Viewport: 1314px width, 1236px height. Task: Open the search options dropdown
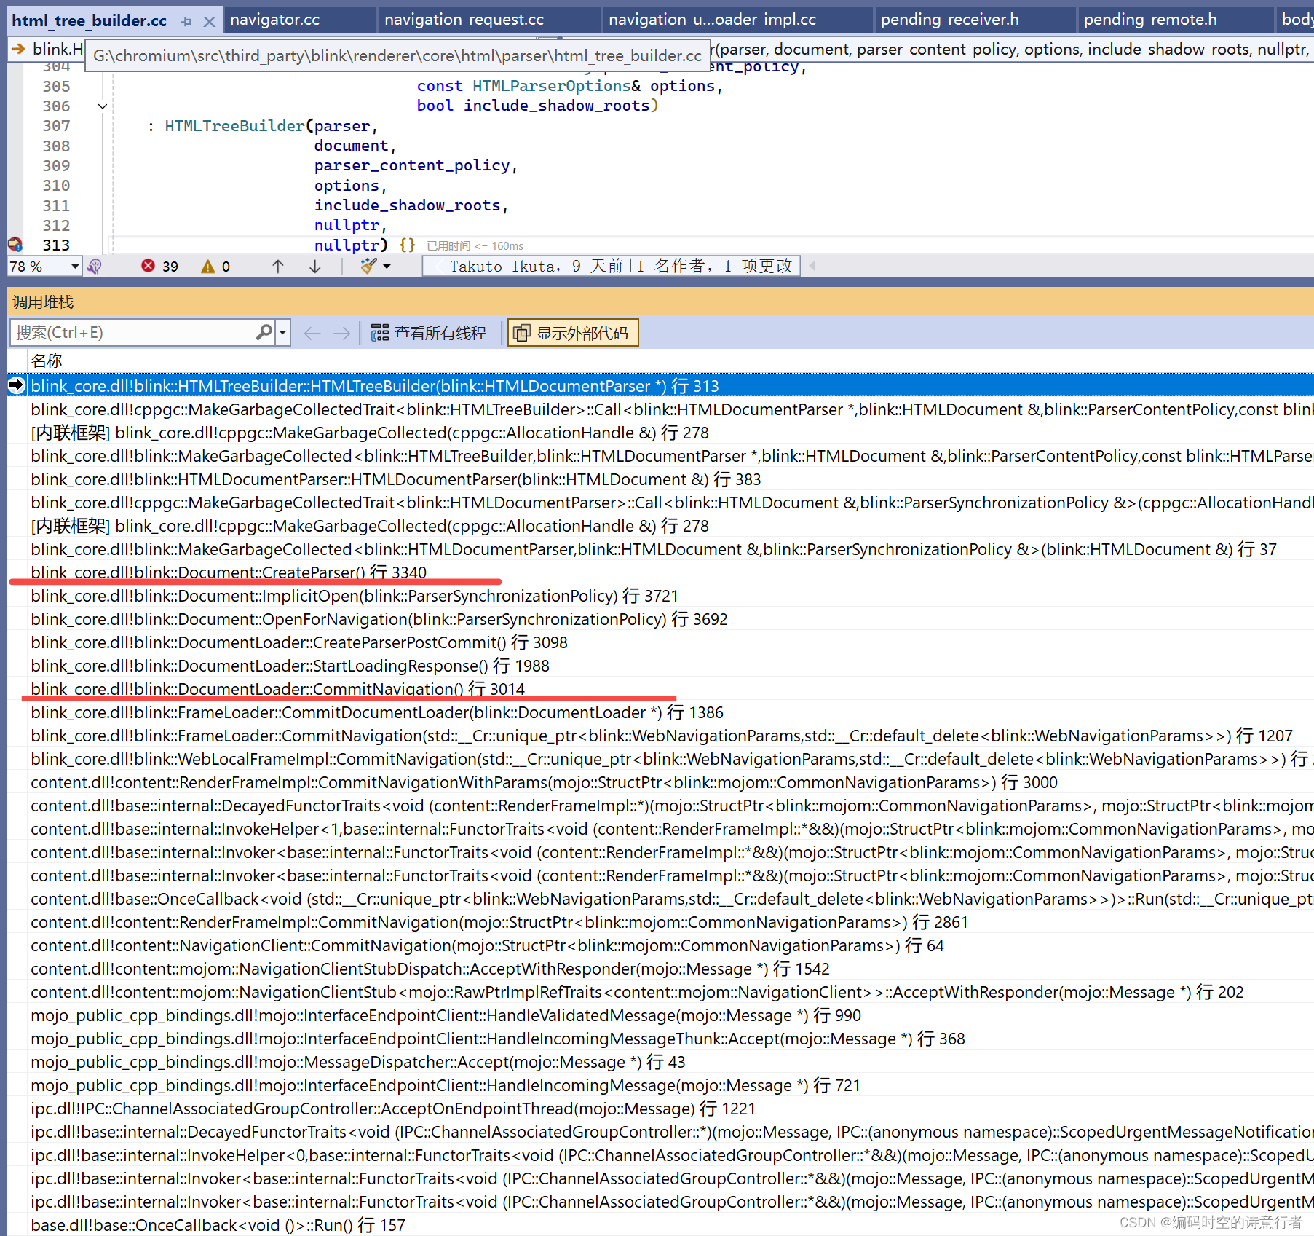pyautogui.click(x=282, y=333)
